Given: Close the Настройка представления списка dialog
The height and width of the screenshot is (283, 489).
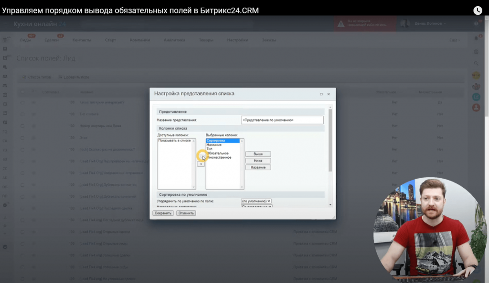Looking at the screenshot, I should [x=329, y=94].
